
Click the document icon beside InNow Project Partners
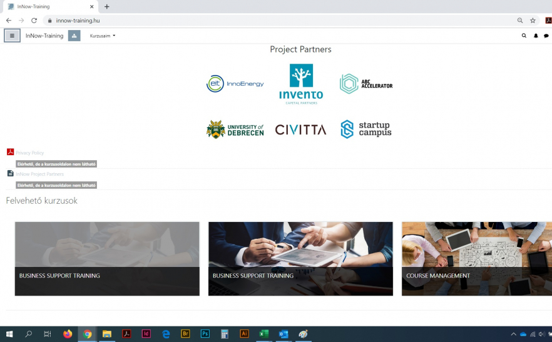click(11, 173)
